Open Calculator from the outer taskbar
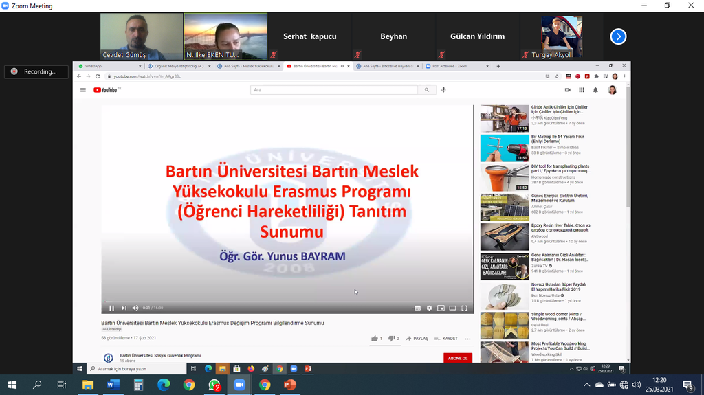The width and height of the screenshot is (704, 395). point(138,385)
